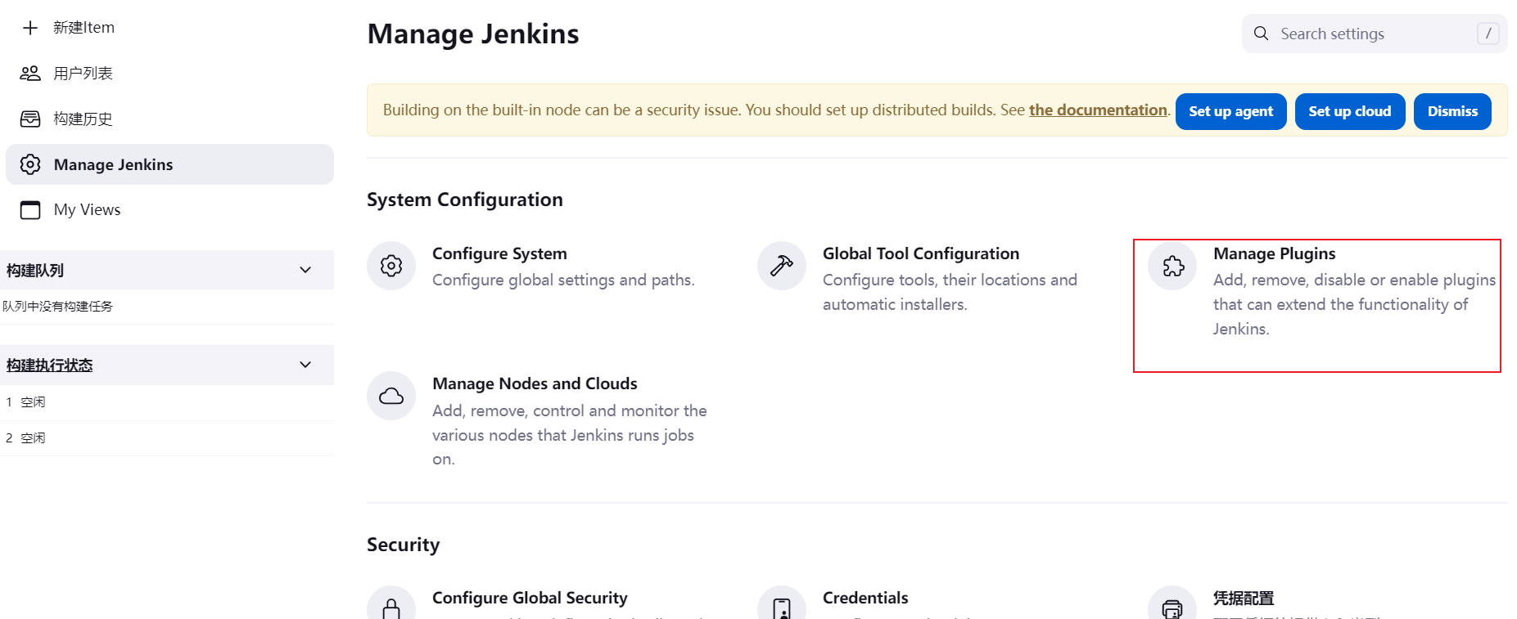Click the Global Tool Configuration hammer icon
Viewport: 1517px width, 619px height.
782,266
